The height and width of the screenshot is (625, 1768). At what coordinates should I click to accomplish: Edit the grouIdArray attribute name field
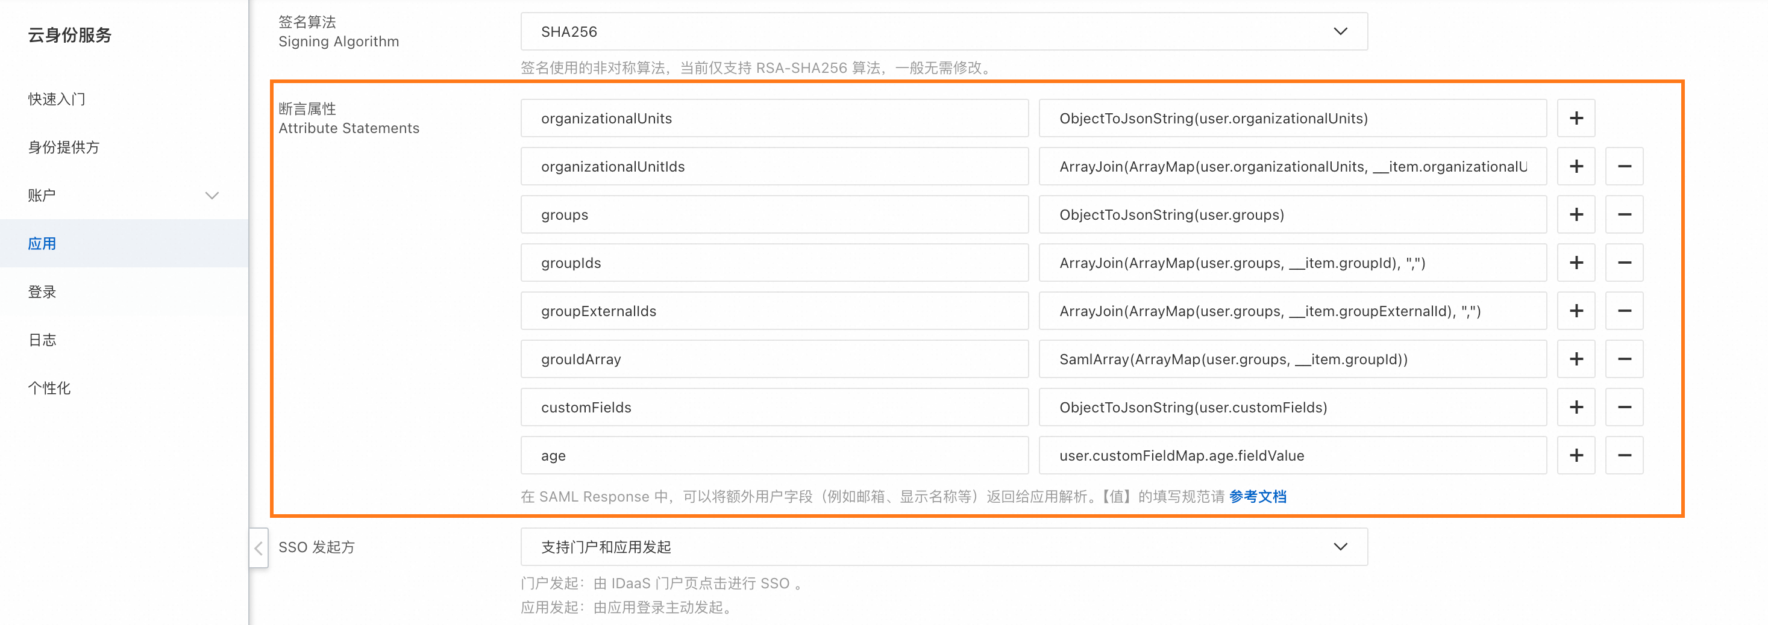[774, 359]
